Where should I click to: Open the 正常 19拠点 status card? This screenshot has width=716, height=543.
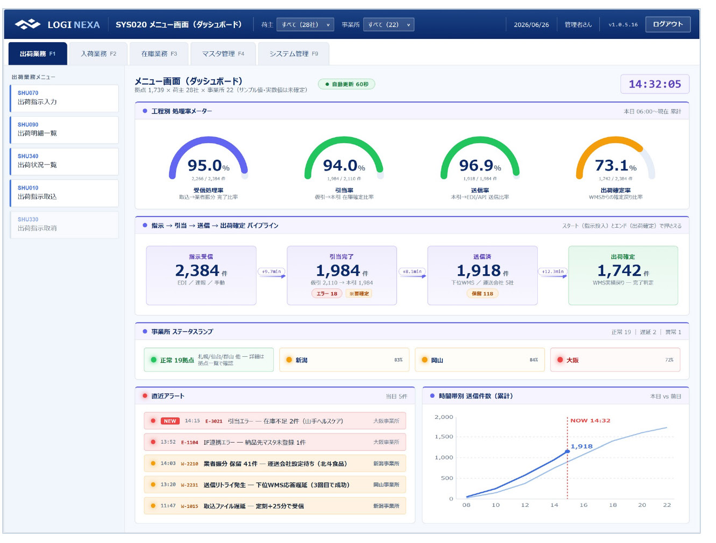coord(208,360)
